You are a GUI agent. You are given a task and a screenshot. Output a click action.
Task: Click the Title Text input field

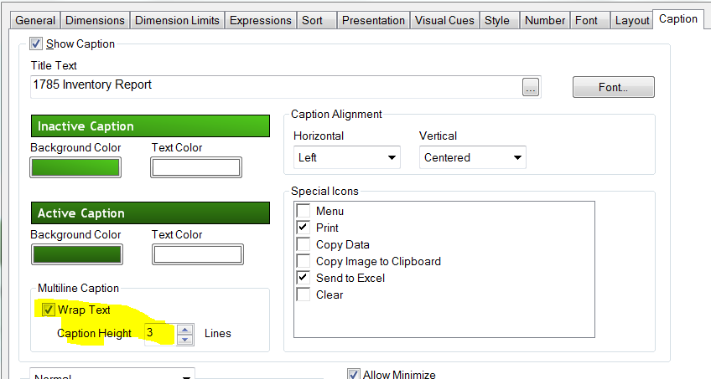point(275,86)
